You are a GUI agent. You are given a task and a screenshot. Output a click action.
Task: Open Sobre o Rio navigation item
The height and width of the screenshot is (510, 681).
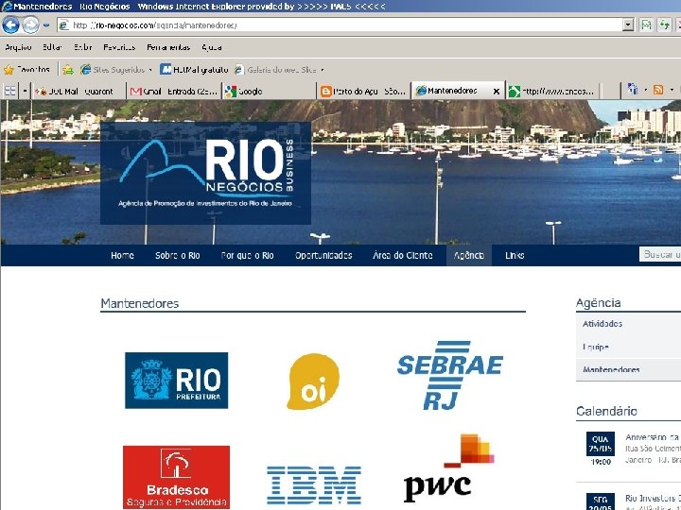tap(177, 255)
